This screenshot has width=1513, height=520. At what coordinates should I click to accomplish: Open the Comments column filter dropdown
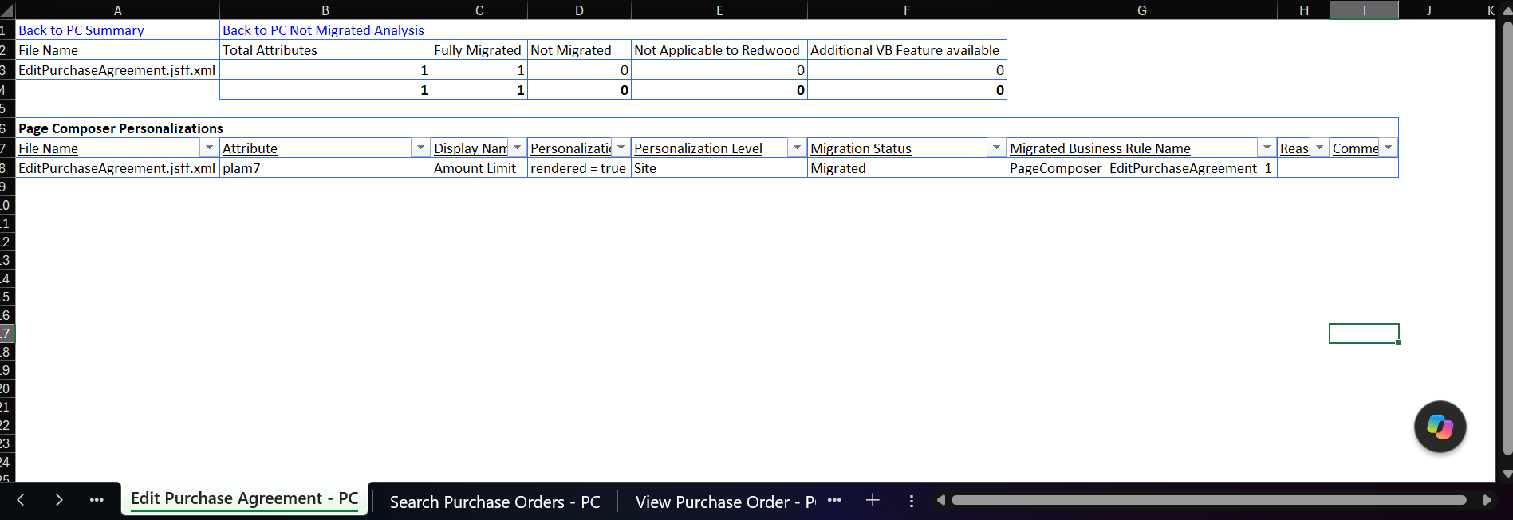1388,148
